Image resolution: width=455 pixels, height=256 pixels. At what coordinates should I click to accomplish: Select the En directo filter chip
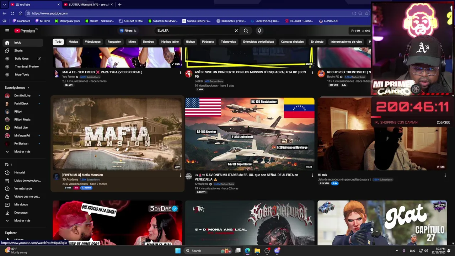(317, 42)
